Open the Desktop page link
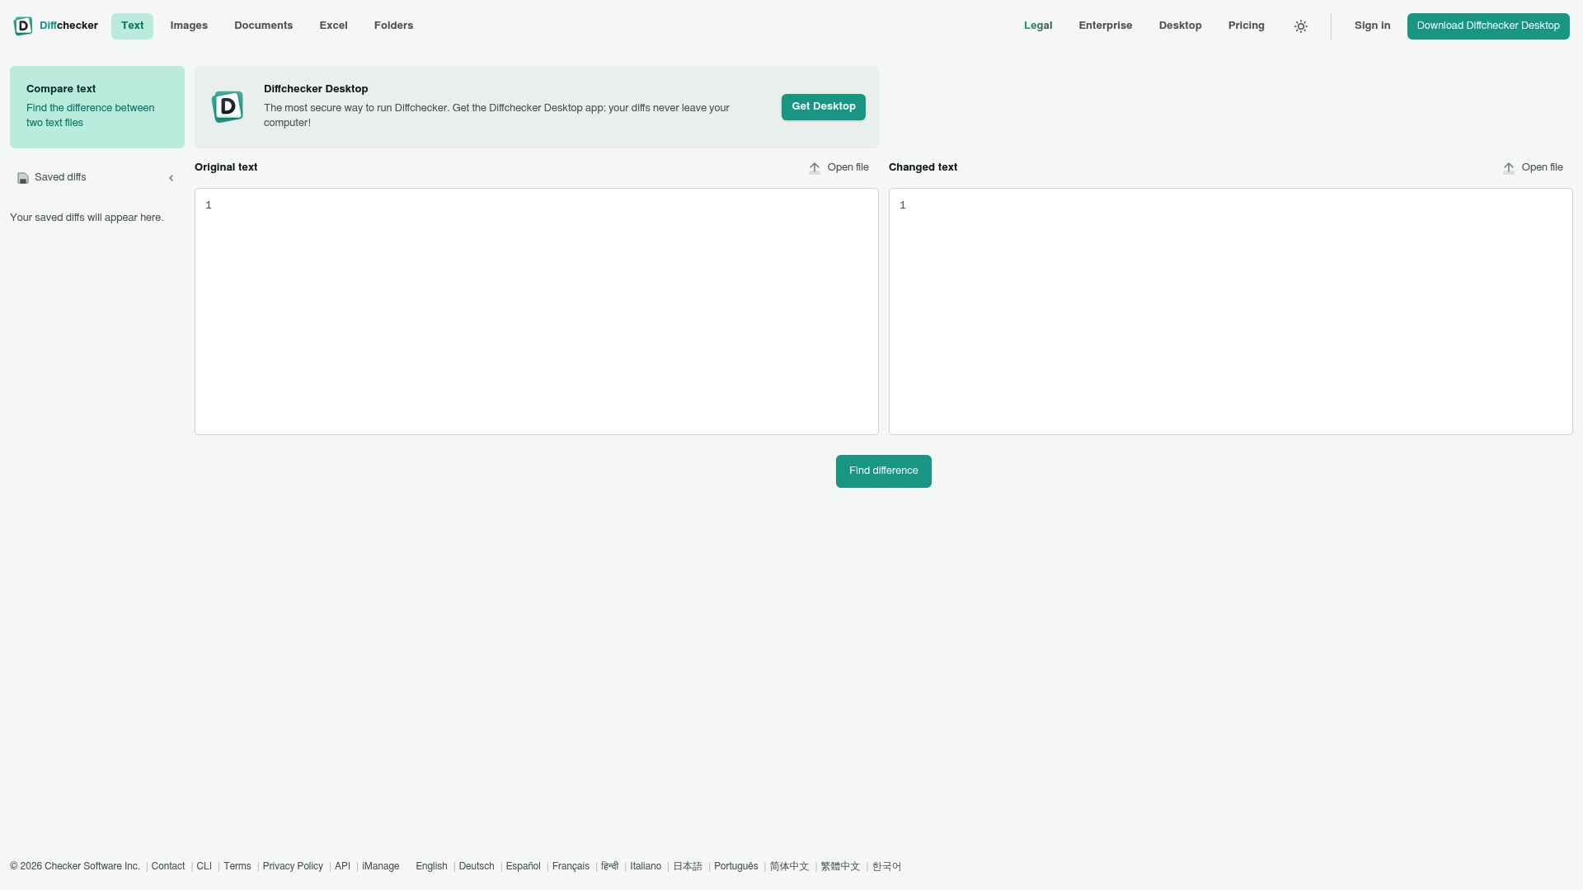Viewport: 1583px width, 890px height. coord(1181,26)
